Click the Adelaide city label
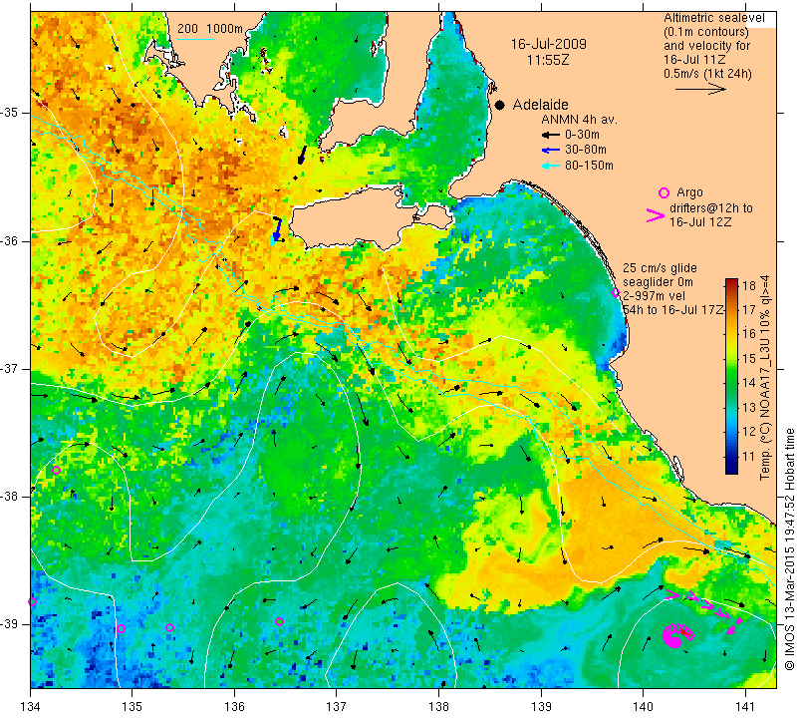This screenshot has height=718, width=797. (x=540, y=105)
